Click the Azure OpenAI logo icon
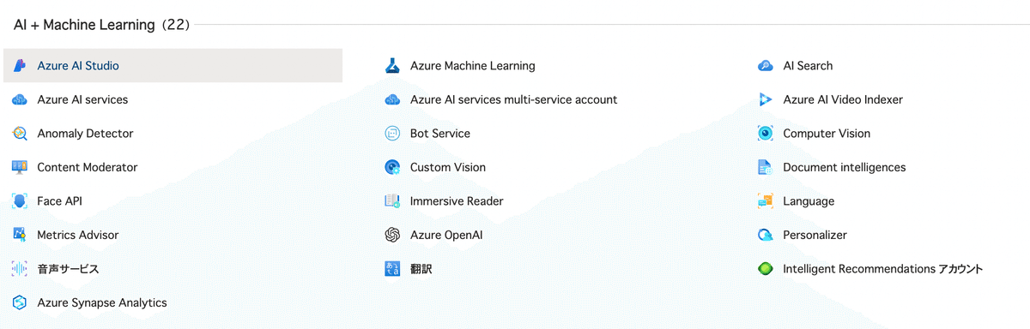This screenshot has height=329, width=1030. point(392,235)
